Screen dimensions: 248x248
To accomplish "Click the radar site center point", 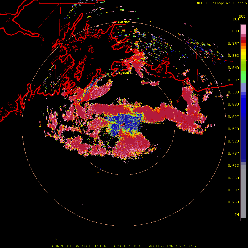I will [x=124, y=124].
